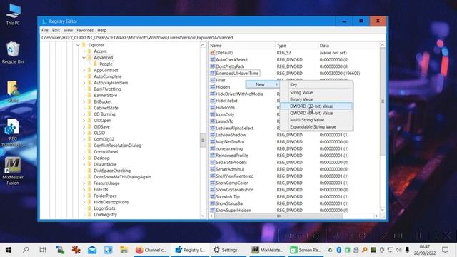Switch to MixMeister taskbar button
Image resolution: width=457 pixels, height=257 pixels.
pos(267,250)
